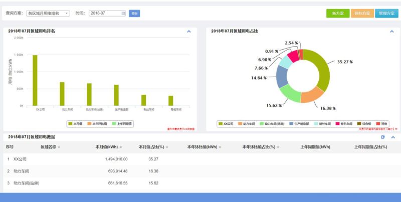The height and width of the screenshot is (202, 401).
Task: Toggle the 上年同期值 legend in the bar chart
Action: click(x=122, y=123)
